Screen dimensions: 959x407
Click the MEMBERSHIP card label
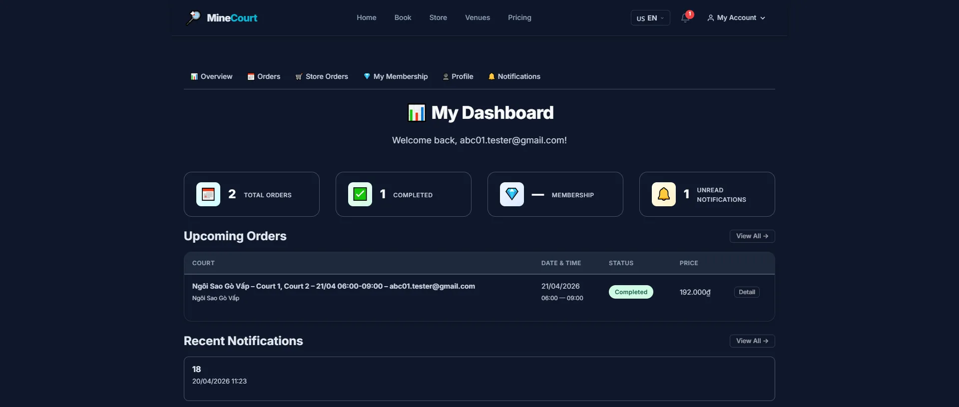573,195
